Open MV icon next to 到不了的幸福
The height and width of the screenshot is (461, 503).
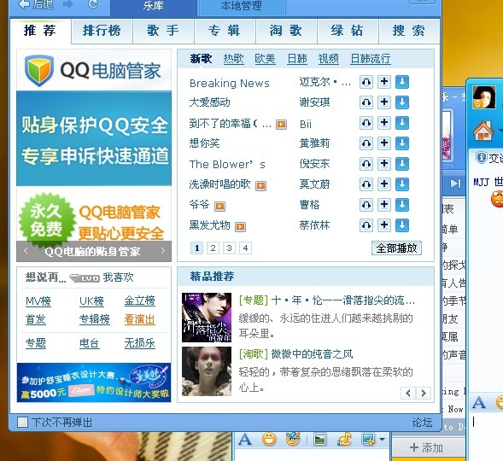point(281,124)
